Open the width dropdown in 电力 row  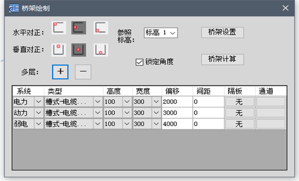pos(156,102)
